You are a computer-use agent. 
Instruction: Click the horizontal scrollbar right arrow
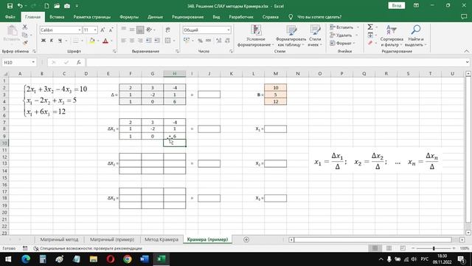[462, 239]
